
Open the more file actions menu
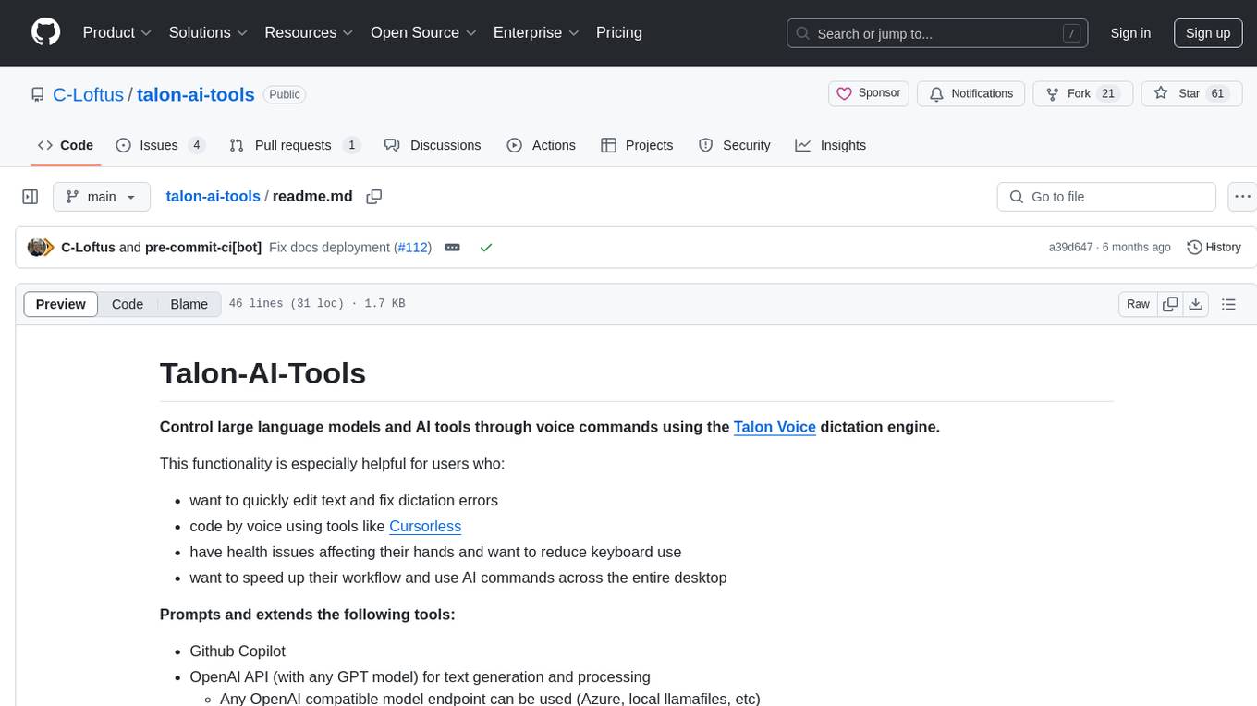coord(1244,197)
